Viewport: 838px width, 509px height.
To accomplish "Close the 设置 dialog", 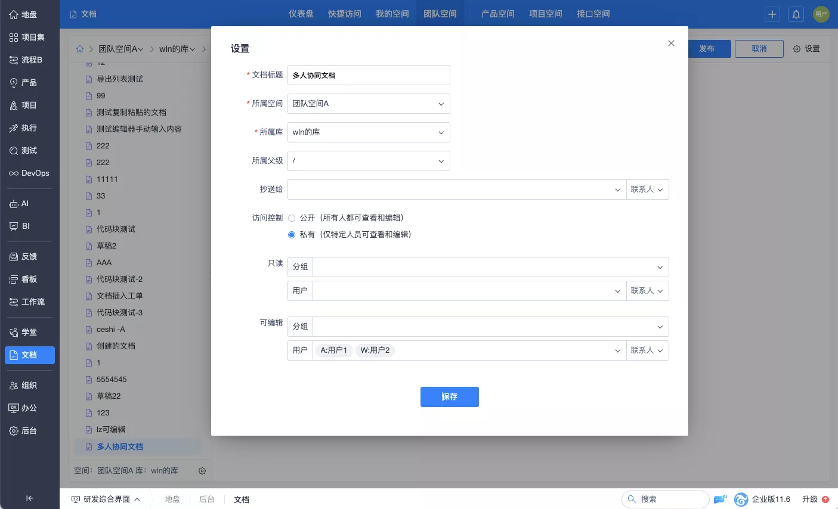I will 671,44.
